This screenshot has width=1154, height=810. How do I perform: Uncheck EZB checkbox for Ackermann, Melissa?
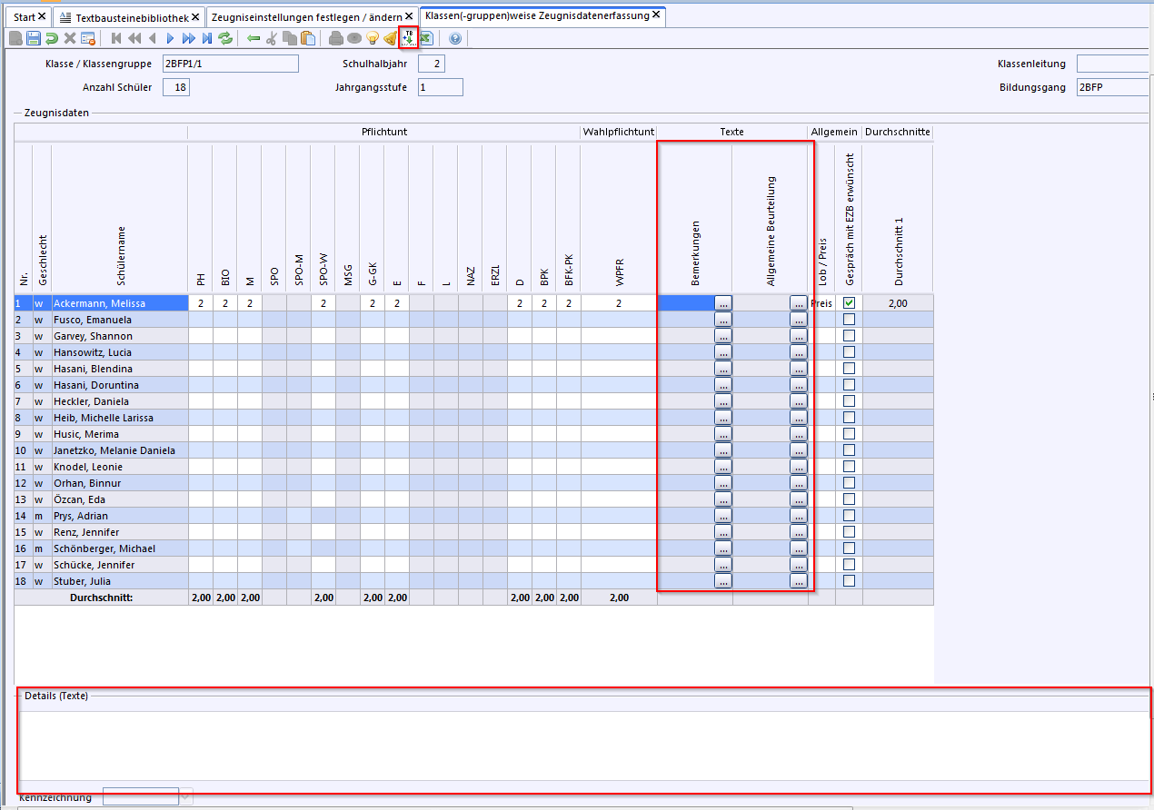tap(849, 303)
